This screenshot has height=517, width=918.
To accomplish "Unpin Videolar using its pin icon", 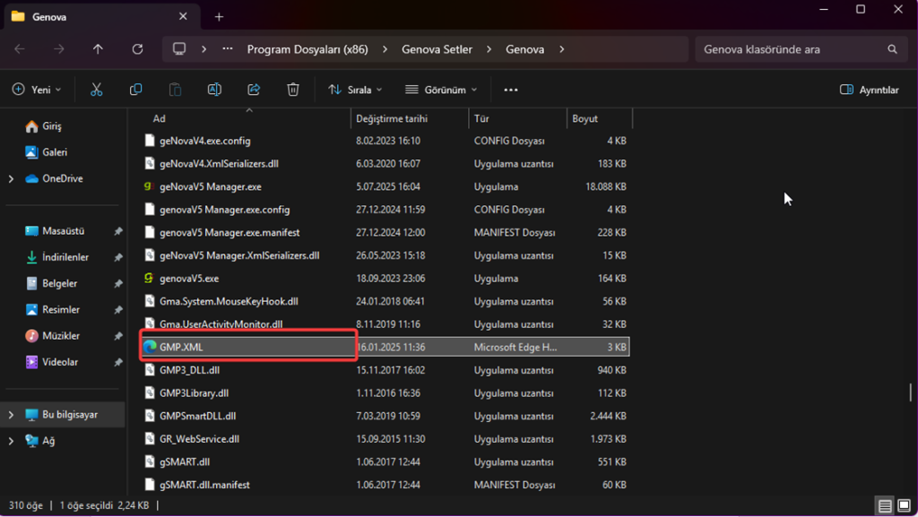I will click(117, 363).
